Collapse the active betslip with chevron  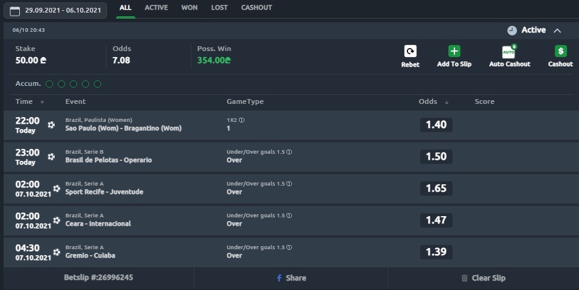(557, 31)
